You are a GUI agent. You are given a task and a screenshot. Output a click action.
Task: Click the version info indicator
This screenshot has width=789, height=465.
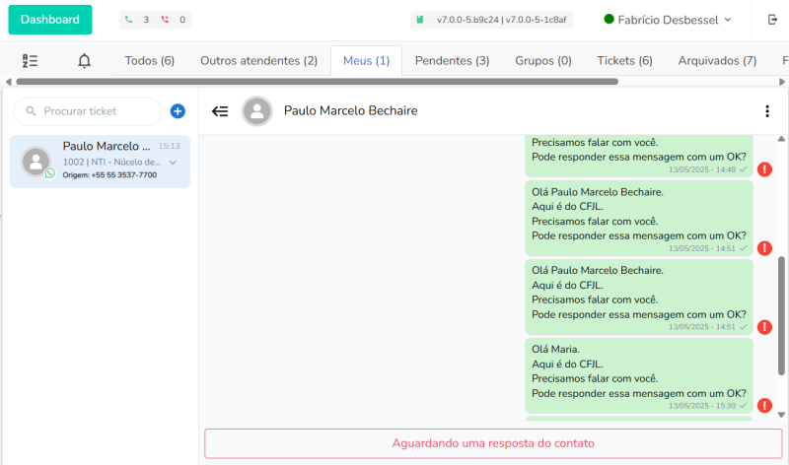(489, 20)
